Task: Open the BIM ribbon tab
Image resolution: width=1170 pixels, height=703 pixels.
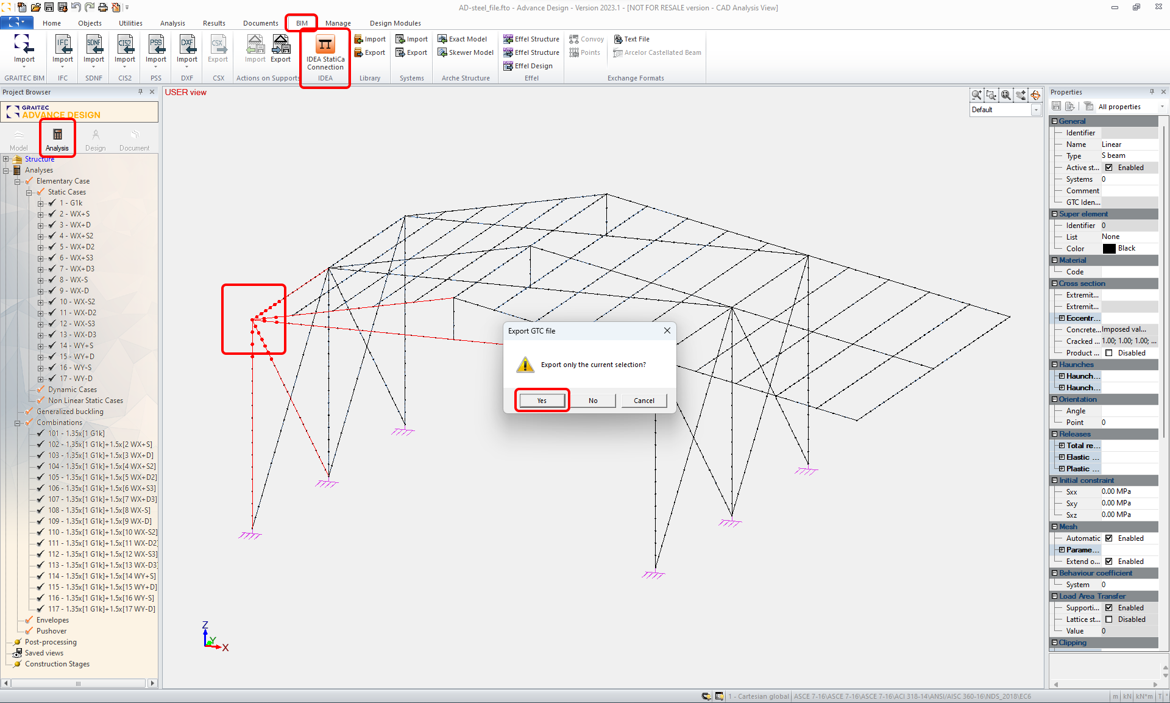Action: tap(302, 23)
